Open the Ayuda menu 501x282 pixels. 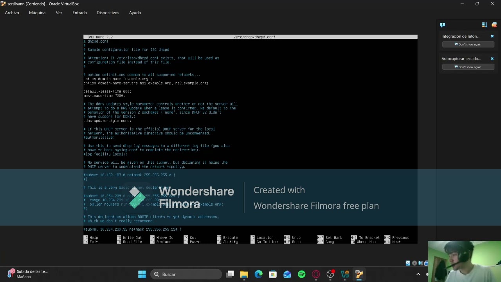135,13
